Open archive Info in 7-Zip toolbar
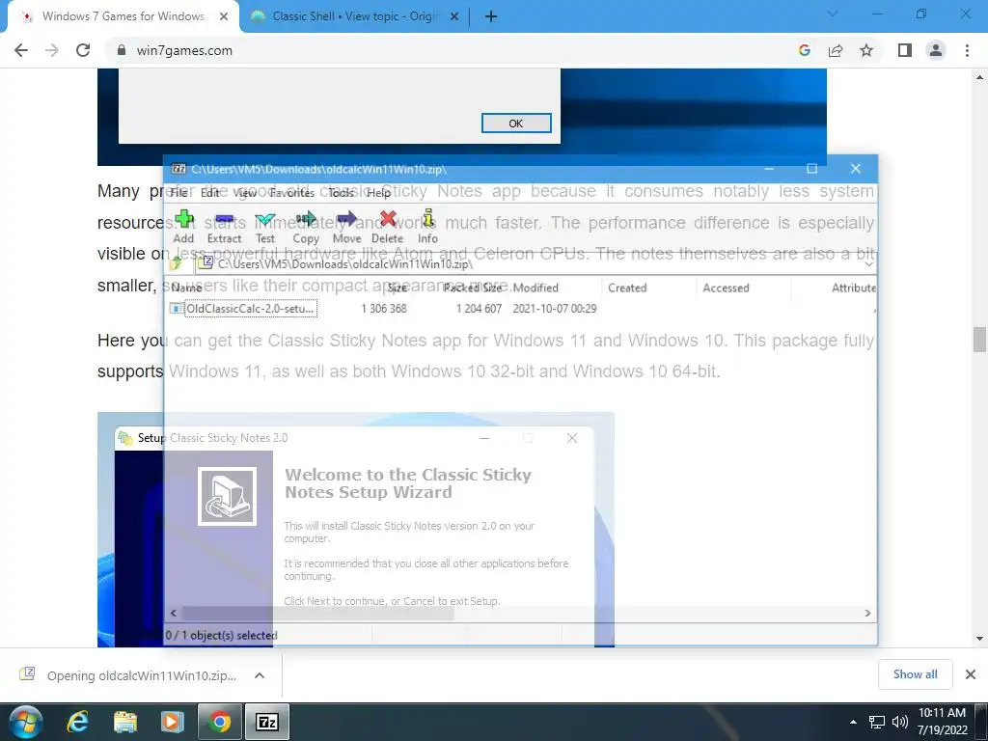This screenshot has height=741, width=988. [x=427, y=227]
